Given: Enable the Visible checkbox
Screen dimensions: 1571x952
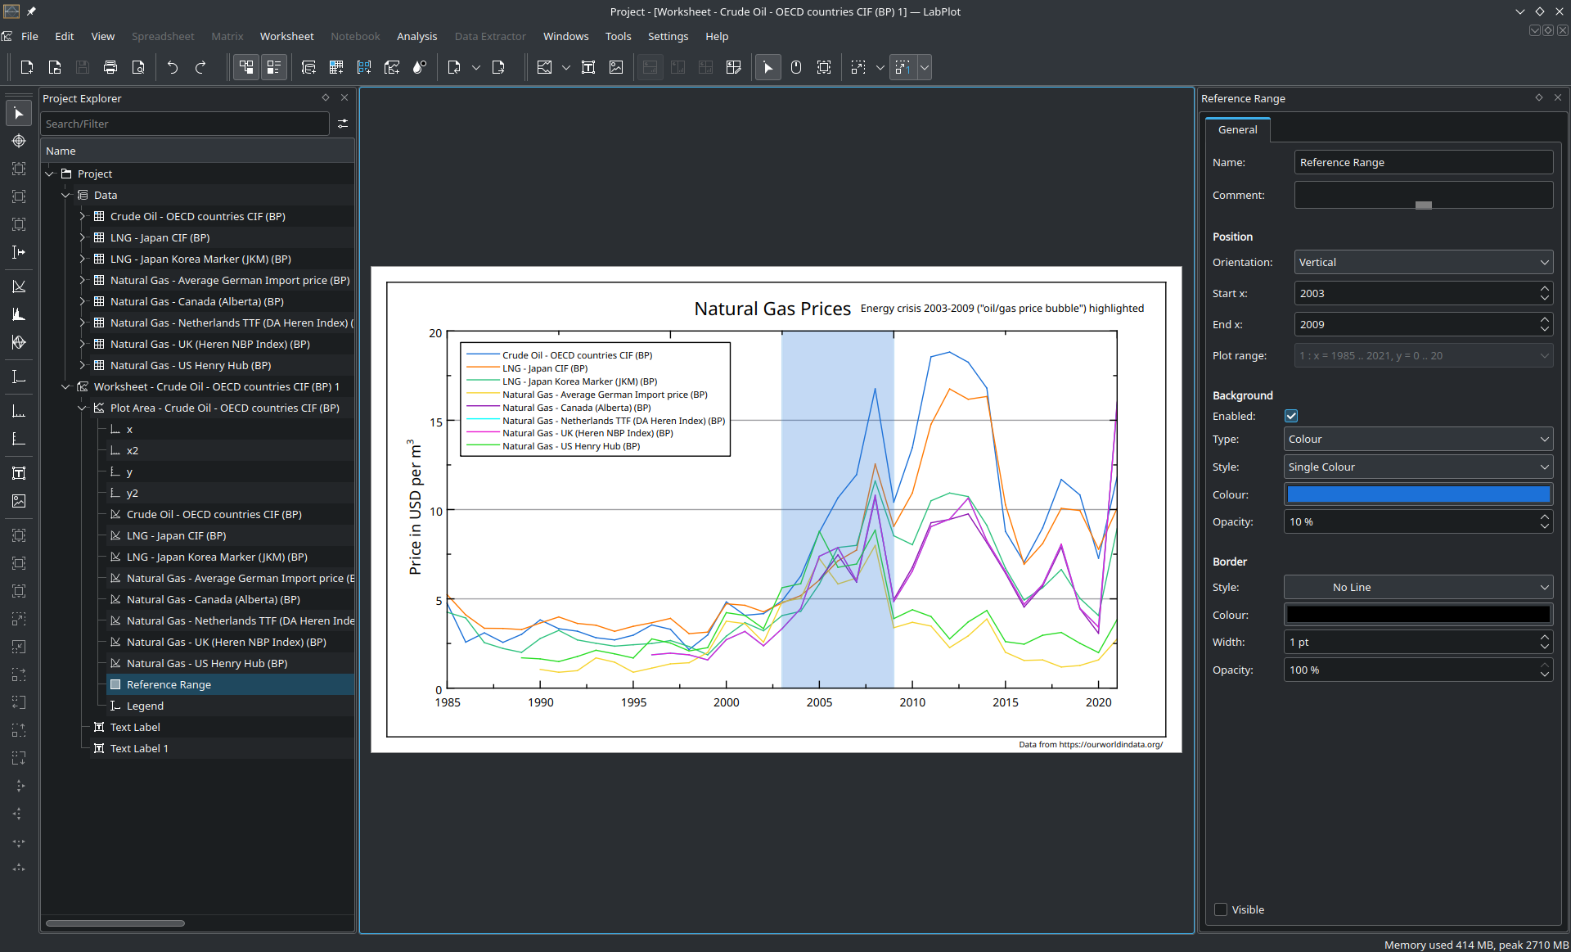Looking at the screenshot, I should coord(1221,909).
